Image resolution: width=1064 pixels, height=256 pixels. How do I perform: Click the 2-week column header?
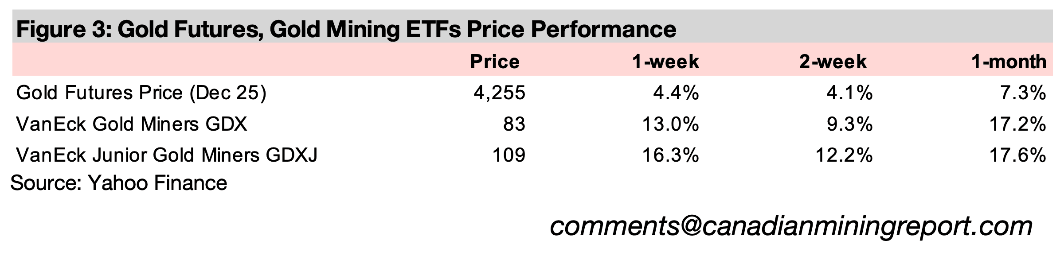[x=833, y=62]
